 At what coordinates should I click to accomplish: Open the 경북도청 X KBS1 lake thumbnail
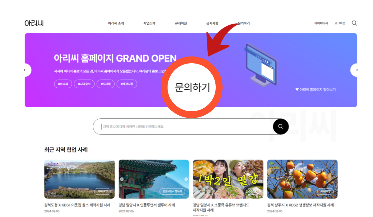click(x=80, y=179)
